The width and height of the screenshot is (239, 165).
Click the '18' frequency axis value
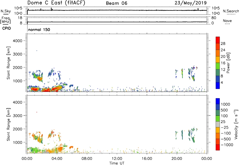coord(20,18)
